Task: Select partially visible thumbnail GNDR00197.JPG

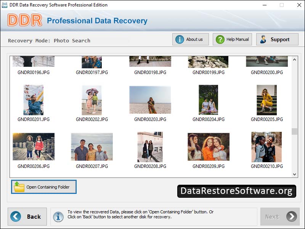Action: click(x=91, y=62)
